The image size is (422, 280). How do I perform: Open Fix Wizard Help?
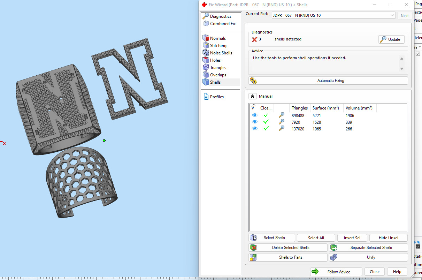(397, 272)
